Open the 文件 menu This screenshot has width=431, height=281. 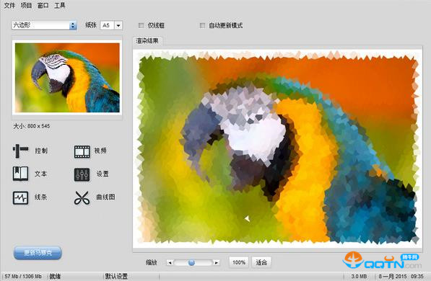click(x=9, y=6)
